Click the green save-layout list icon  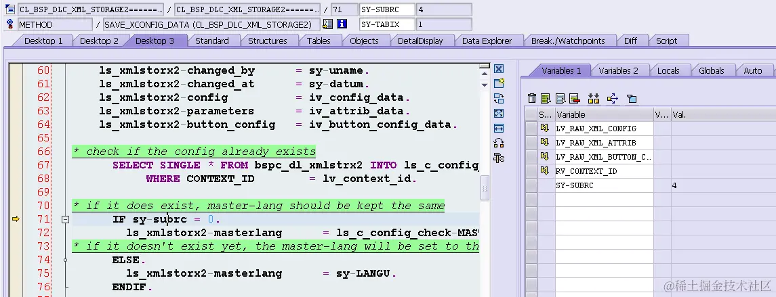(546, 98)
